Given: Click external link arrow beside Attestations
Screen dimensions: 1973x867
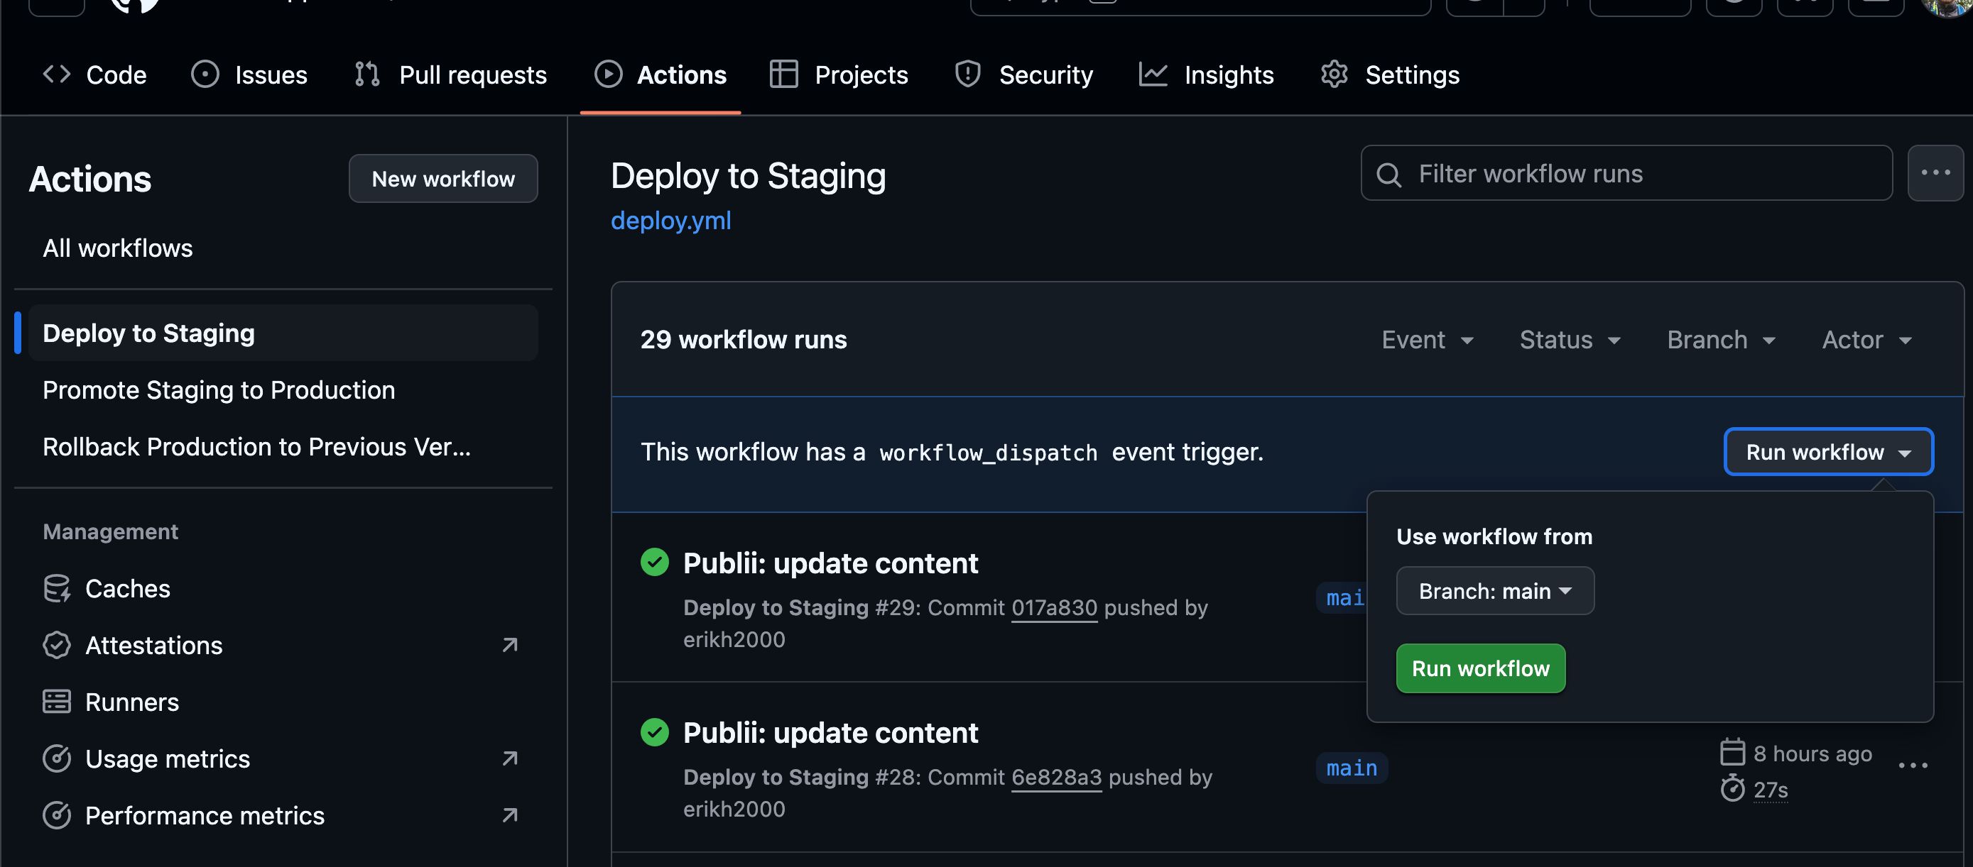Looking at the screenshot, I should (x=510, y=645).
